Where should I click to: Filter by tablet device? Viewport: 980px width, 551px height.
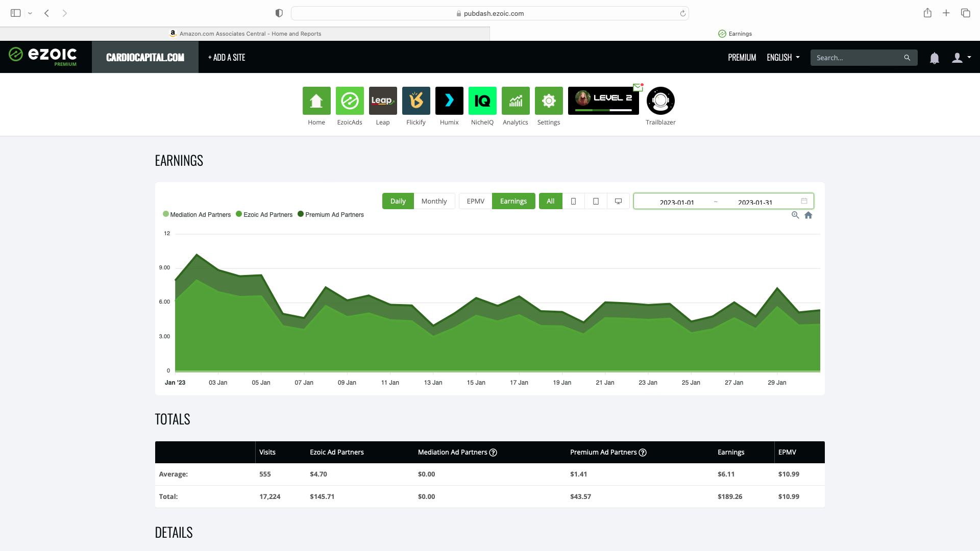click(596, 201)
